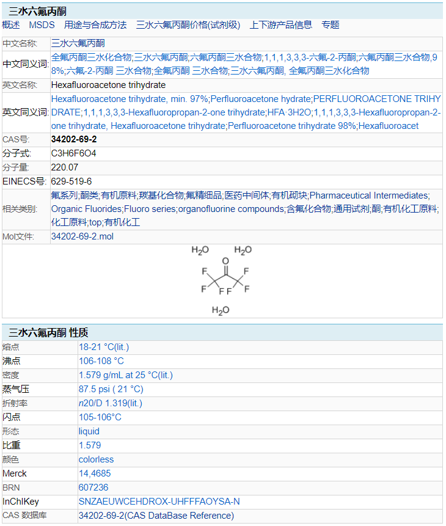Click the molecular weight 220.07 value
Screen dimensions: 446x526
[x=64, y=167]
